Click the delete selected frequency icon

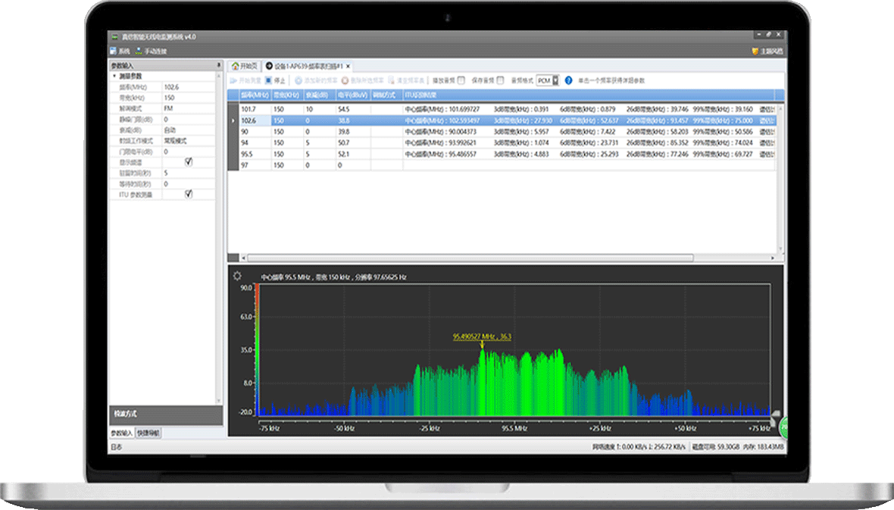point(345,80)
